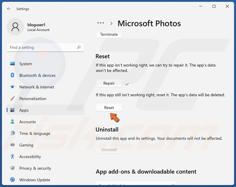This screenshot has height=187, width=236.
Task: Open Accounts in the sidebar
Action: 27,122
